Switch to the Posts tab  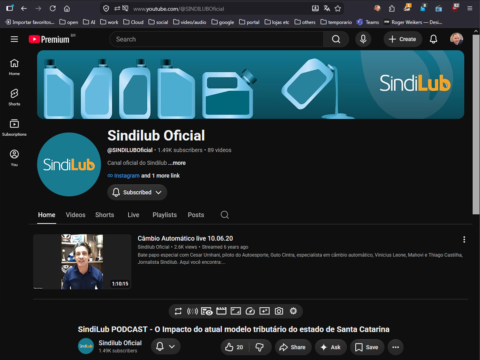196,215
